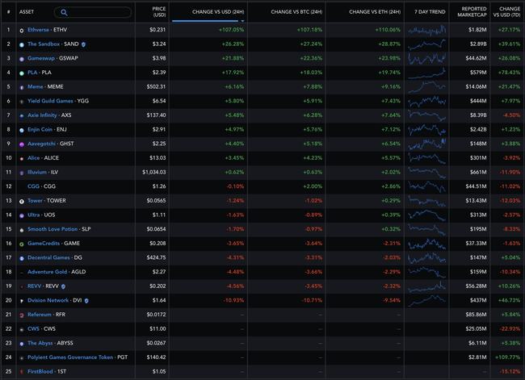
Task: Click the Decentral Games coin icon
Action: coord(22,258)
